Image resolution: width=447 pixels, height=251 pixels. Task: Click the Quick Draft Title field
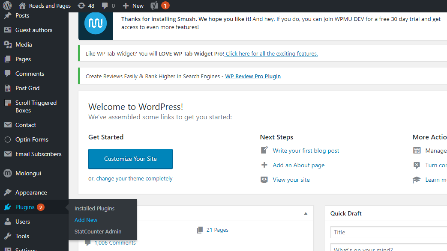point(389,232)
